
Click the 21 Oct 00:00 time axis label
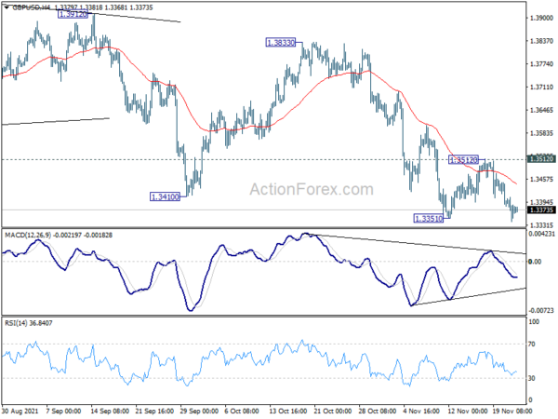333,412
